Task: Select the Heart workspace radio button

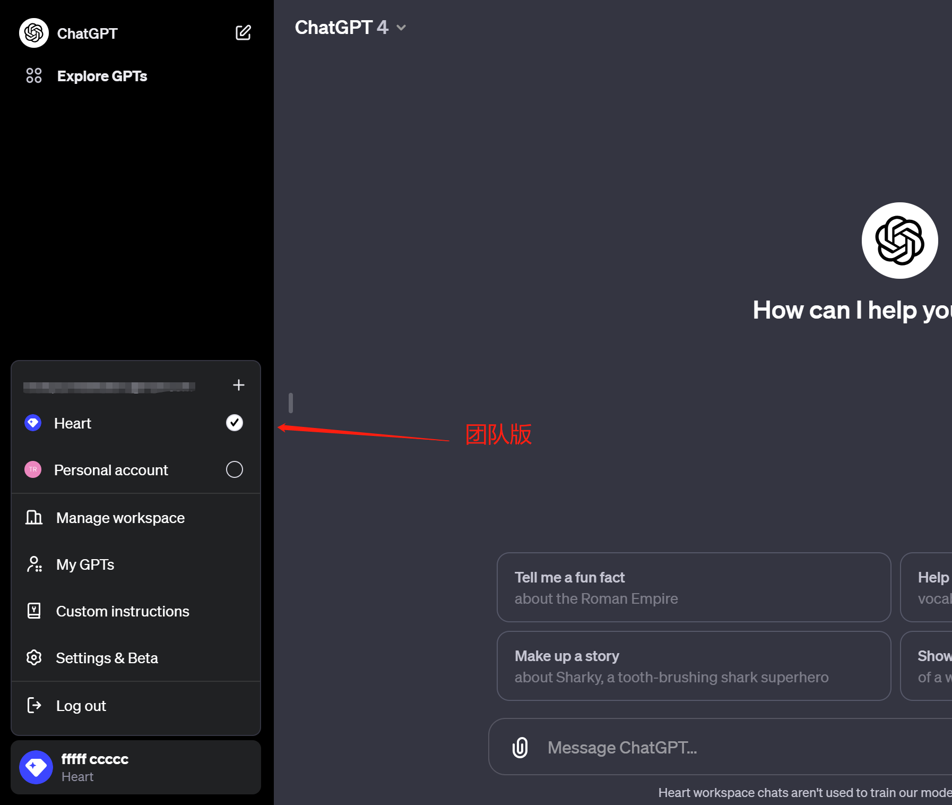Action: pyautogui.click(x=235, y=423)
